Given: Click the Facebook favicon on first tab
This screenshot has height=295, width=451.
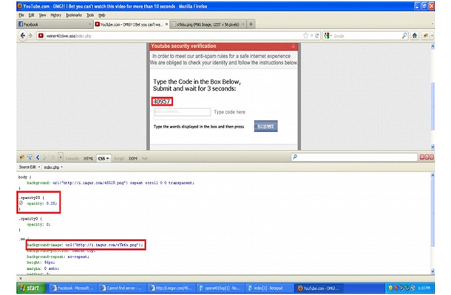Looking at the screenshot, I should pos(21,24).
